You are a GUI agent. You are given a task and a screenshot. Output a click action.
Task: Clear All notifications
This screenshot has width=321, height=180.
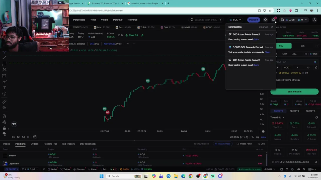click(263, 27)
